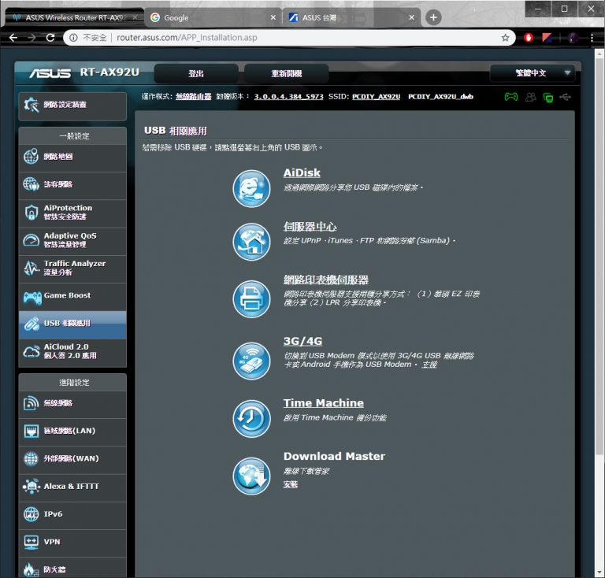Screen dimensions: 605x578
Task: Open the Time Machine clock icon
Action: click(x=251, y=418)
